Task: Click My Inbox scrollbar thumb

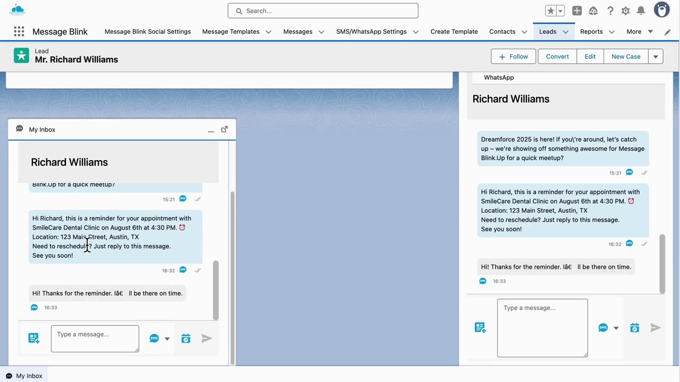Action: [216, 290]
